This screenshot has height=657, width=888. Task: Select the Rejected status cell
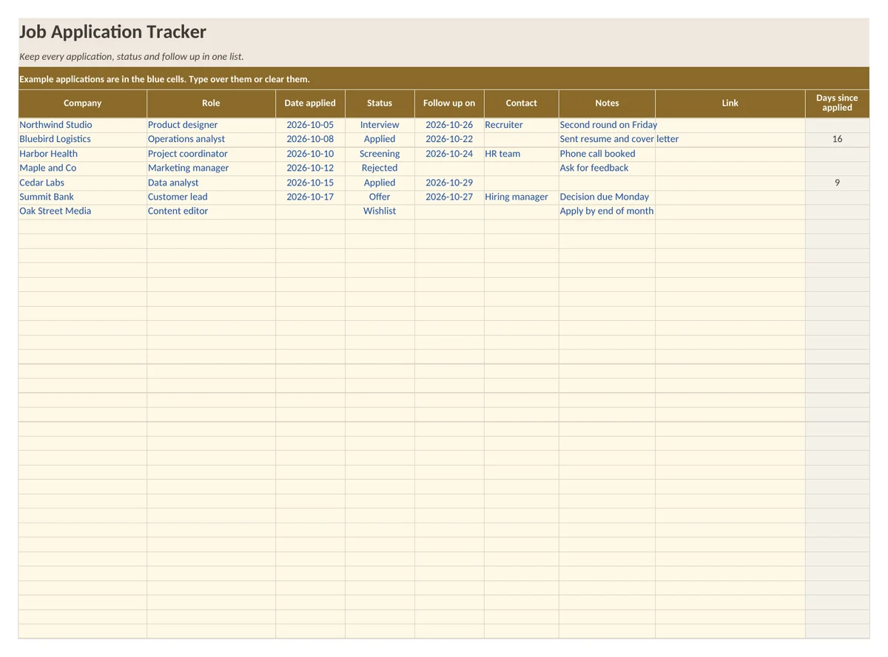[x=380, y=168]
